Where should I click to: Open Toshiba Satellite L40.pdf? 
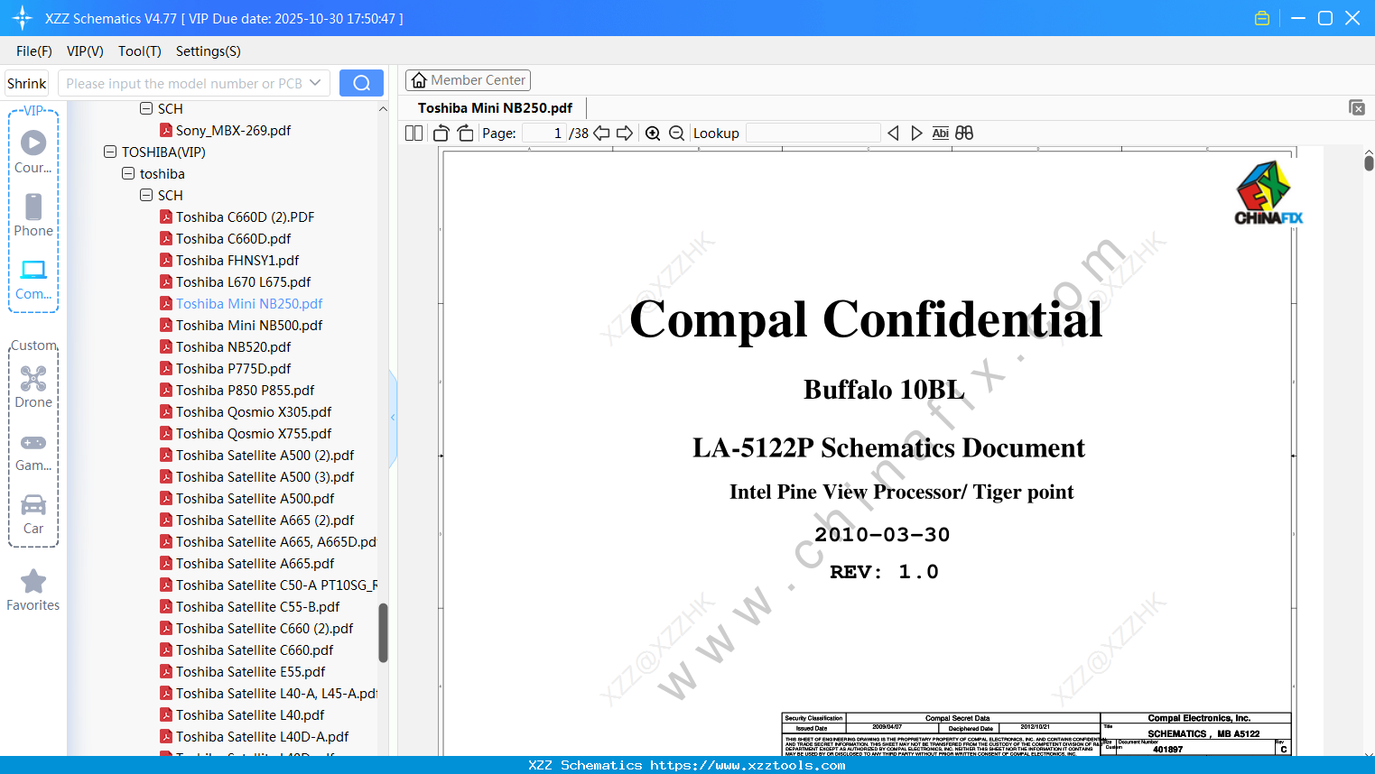(250, 715)
